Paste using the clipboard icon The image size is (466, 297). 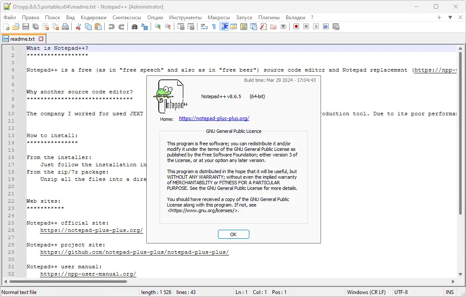[x=98, y=27]
